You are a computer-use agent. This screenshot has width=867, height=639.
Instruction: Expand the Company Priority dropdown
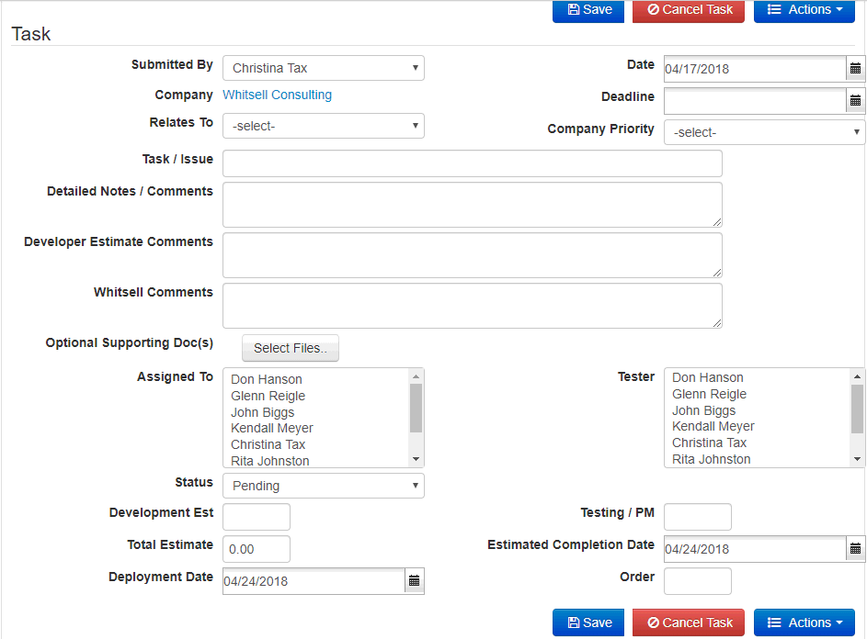pyautogui.click(x=764, y=132)
